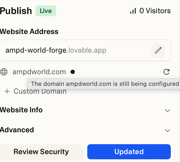
Task: Open the Advanced section heading
Action: click(17, 130)
